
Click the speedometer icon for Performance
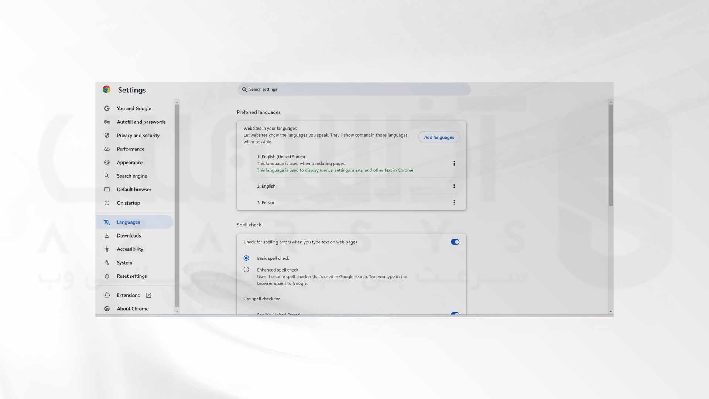point(107,149)
